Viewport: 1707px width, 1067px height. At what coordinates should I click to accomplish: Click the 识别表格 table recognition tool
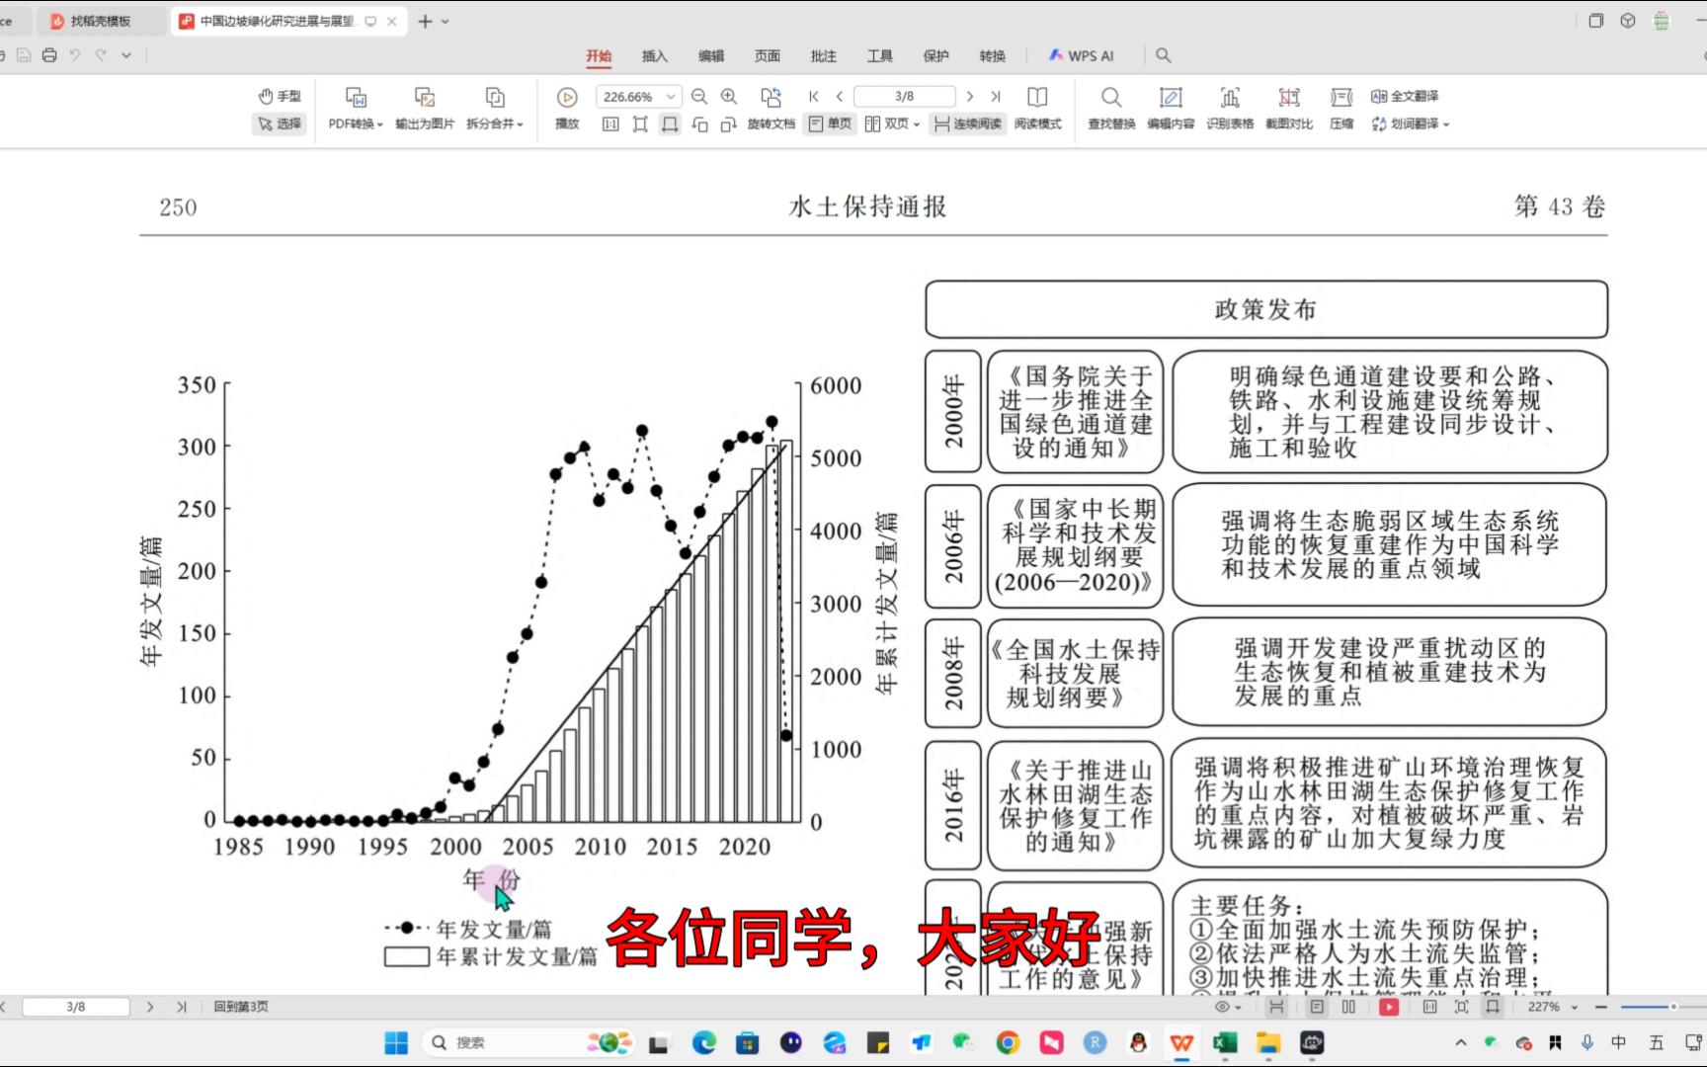coord(1230,109)
